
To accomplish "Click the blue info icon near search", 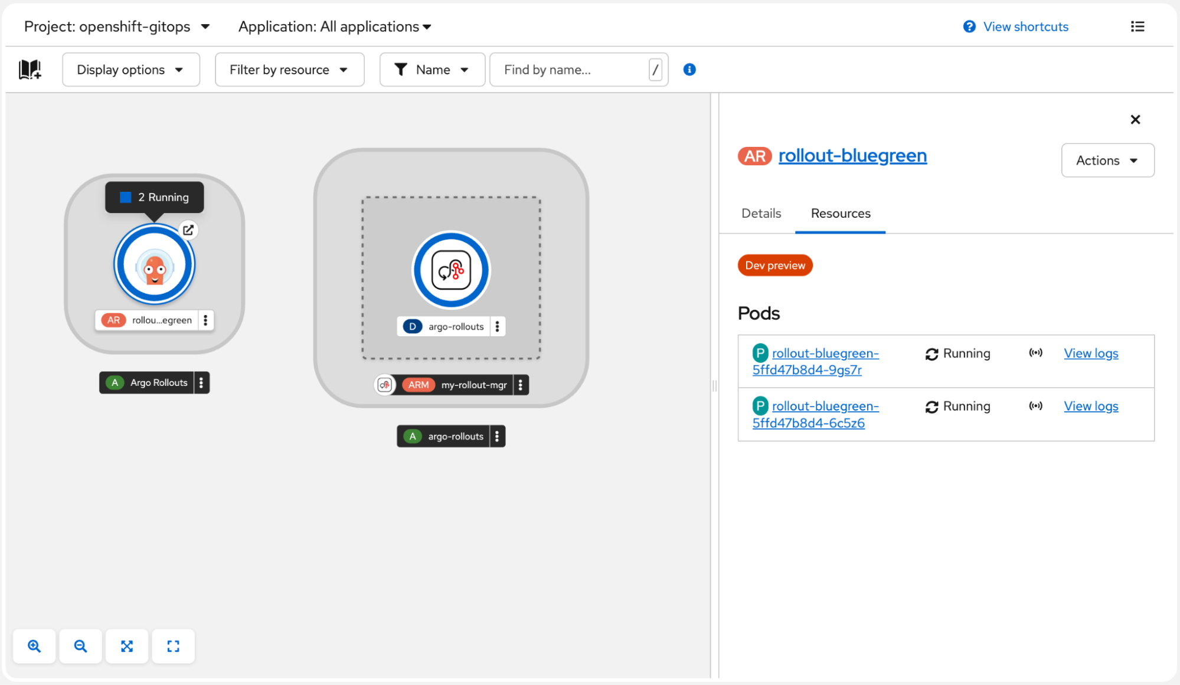I will click(689, 70).
